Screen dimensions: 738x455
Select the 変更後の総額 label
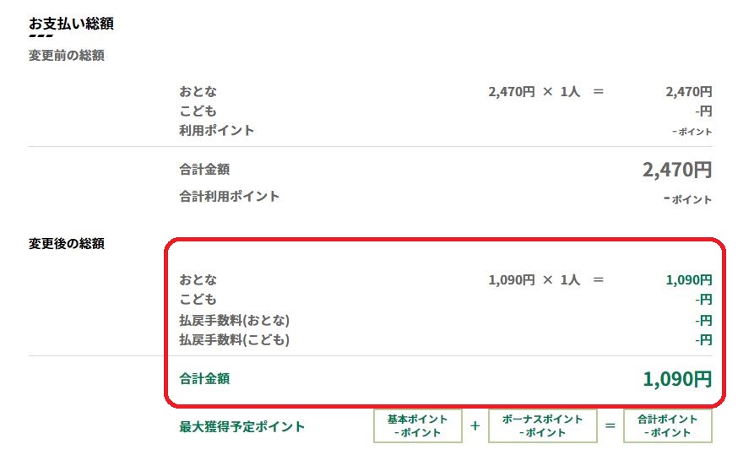pos(67,244)
